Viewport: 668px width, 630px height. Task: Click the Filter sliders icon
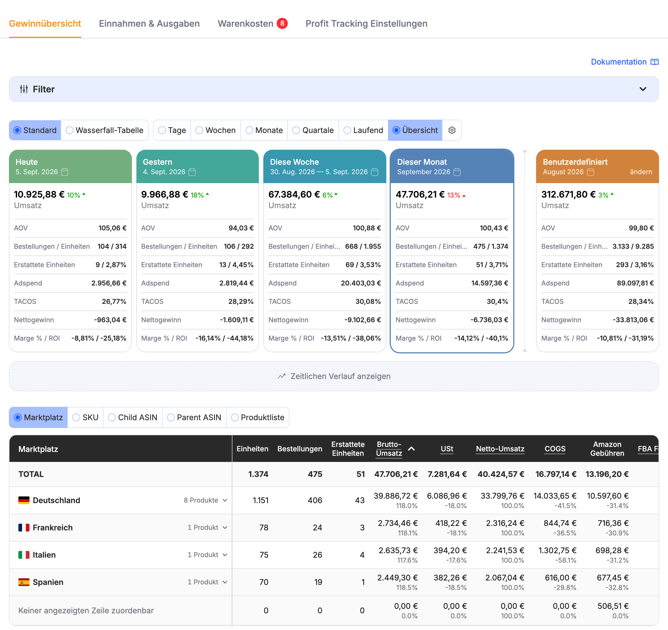point(24,89)
